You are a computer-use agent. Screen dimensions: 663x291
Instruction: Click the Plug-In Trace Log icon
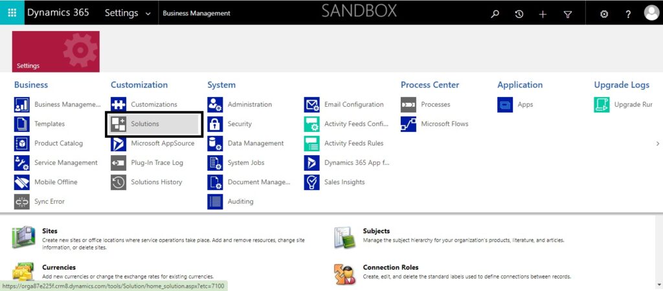(118, 162)
